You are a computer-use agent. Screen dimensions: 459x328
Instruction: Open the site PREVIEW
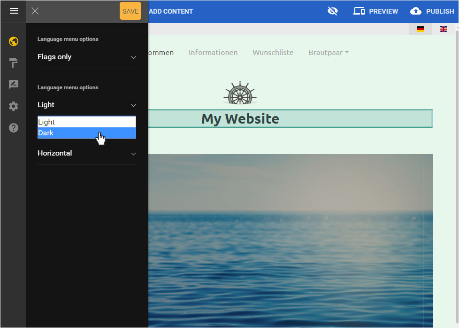pos(375,11)
